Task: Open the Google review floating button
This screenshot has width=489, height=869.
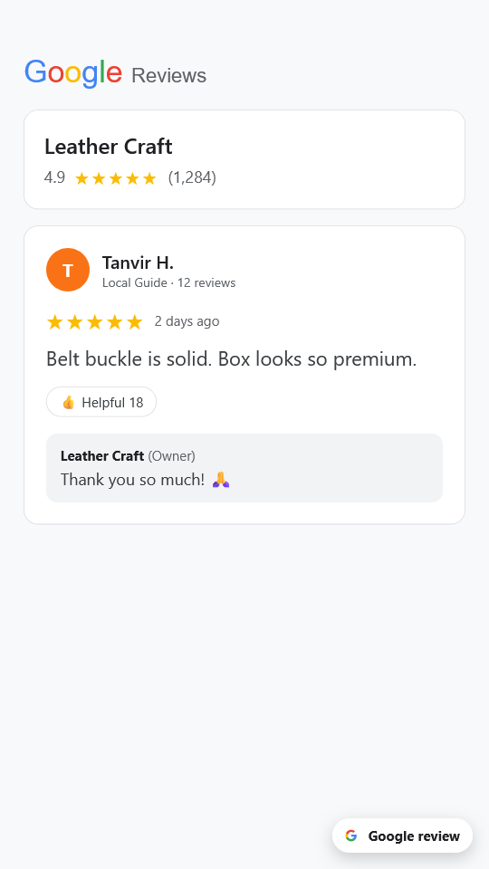Action: pos(402,836)
